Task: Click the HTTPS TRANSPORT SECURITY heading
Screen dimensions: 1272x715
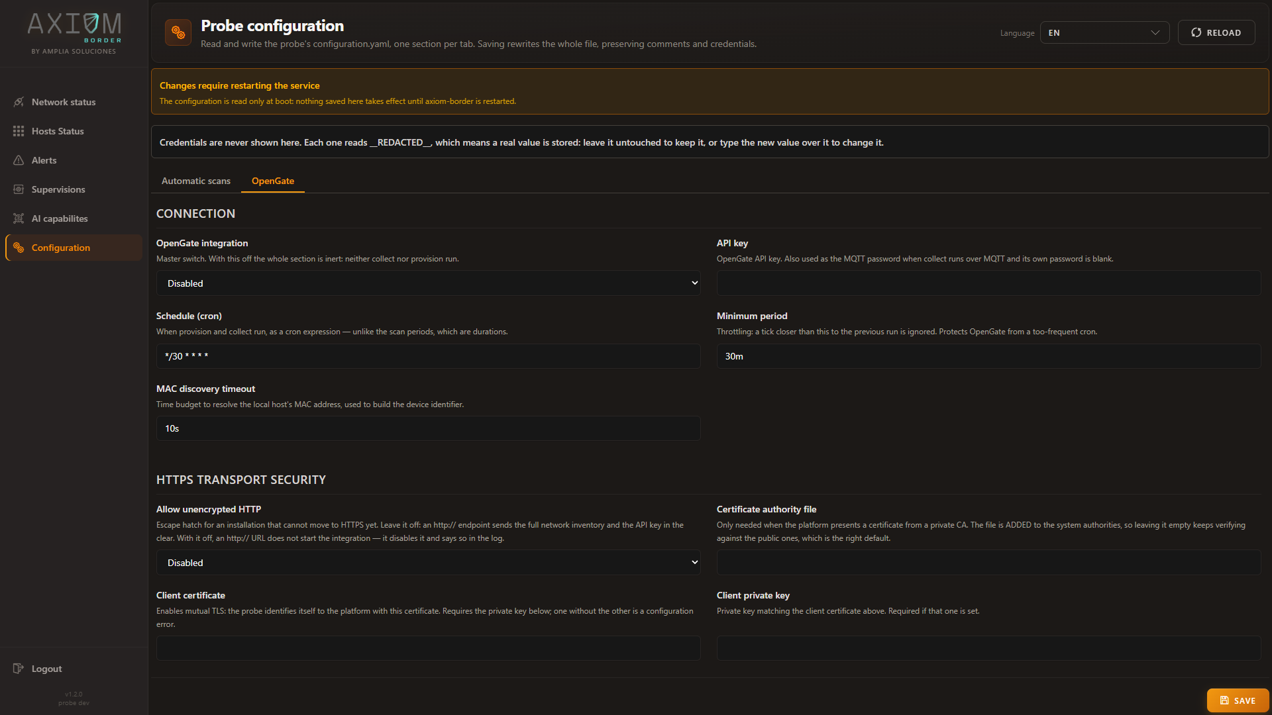Action: click(x=241, y=480)
